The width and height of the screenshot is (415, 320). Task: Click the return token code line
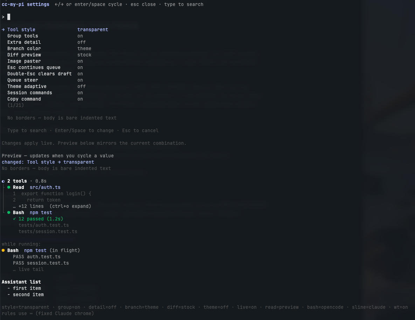[x=44, y=200]
